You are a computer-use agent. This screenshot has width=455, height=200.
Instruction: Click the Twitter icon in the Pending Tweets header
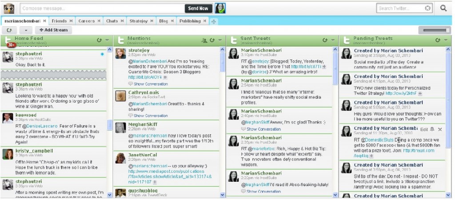pyautogui.click(x=346, y=40)
